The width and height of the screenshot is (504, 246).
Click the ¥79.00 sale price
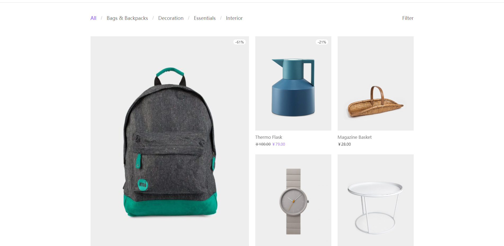point(279,144)
